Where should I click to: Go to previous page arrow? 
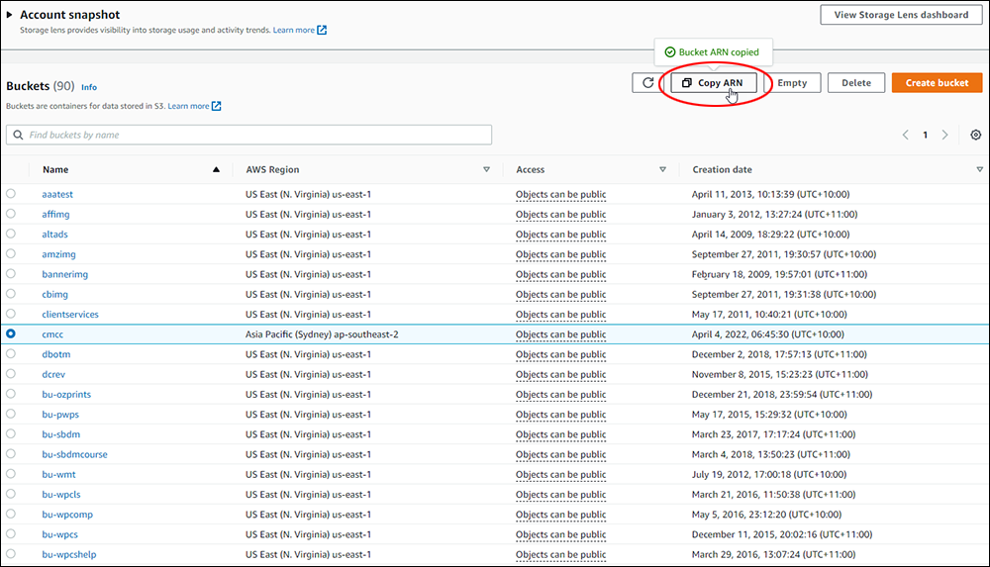[x=906, y=135]
